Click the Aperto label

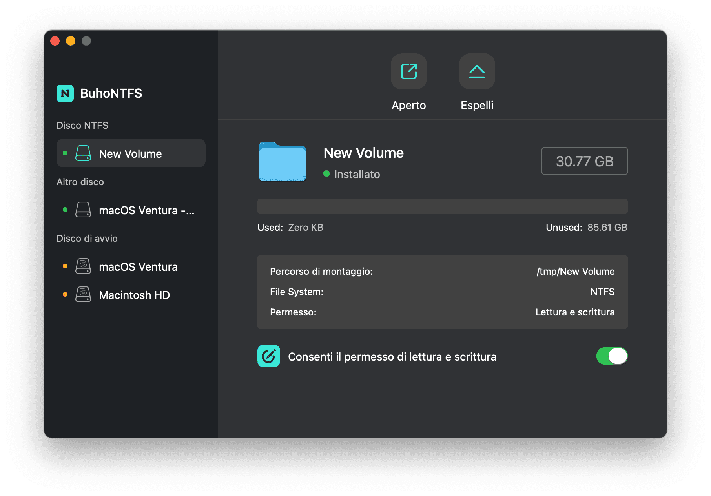[x=408, y=105]
